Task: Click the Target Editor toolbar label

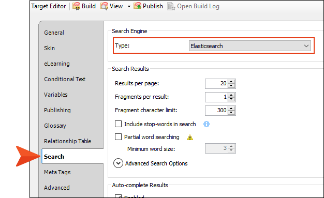Action: coord(49,6)
